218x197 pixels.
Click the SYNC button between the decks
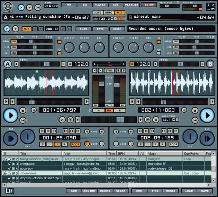(109, 70)
